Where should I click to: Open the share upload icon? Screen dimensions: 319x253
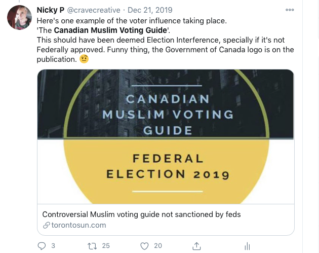pyautogui.click(x=196, y=246)
